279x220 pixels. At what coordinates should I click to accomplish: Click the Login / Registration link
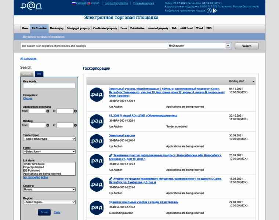116,3
